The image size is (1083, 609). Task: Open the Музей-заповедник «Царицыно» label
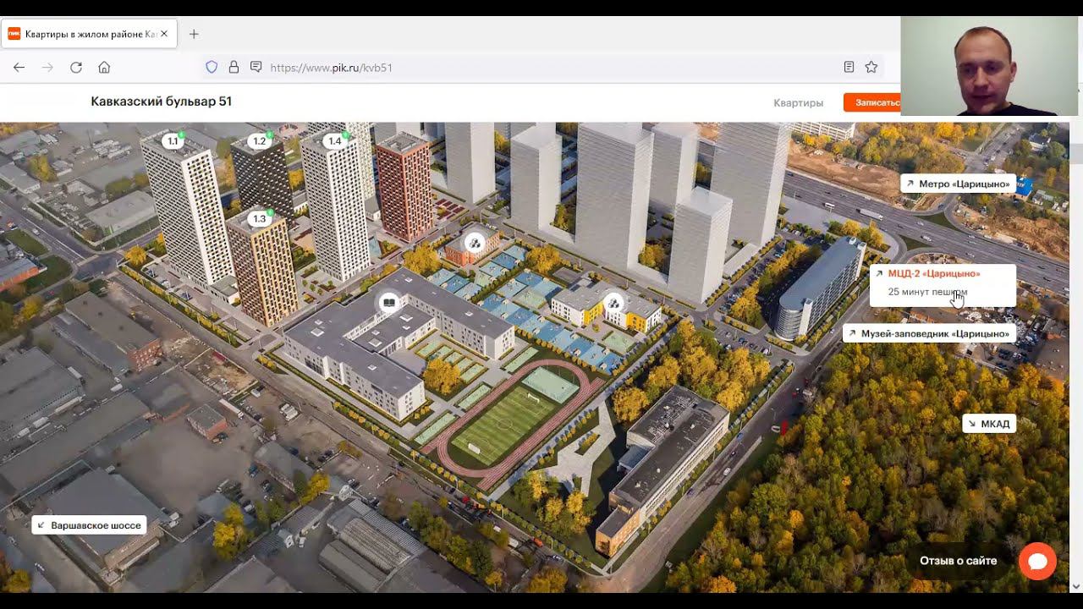[x=929, y=333]
